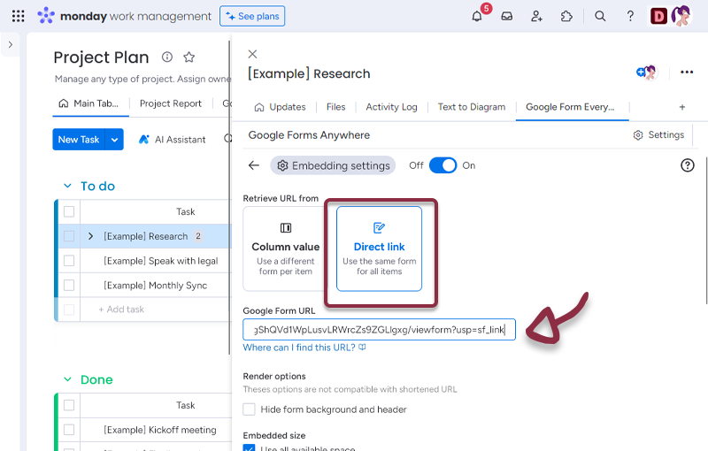Screen dimensions: 708x451
Task: Expand the [Example] Research subitems
Action: 90,236
